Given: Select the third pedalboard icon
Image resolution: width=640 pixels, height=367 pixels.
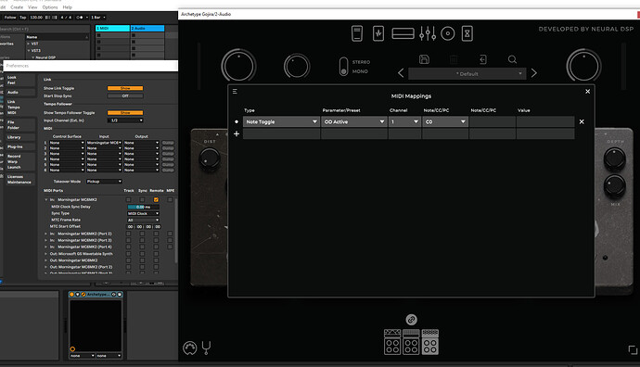Looking at the screenshot, I should (429, 342).
